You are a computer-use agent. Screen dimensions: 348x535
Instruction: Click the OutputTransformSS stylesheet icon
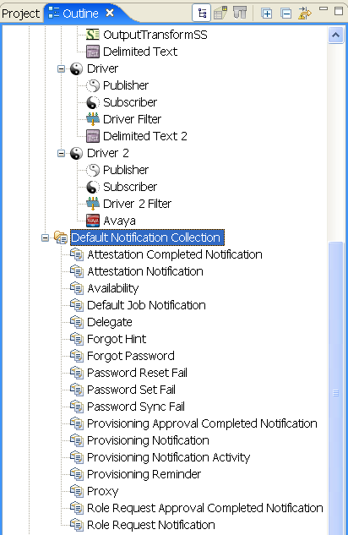[93, 35]
